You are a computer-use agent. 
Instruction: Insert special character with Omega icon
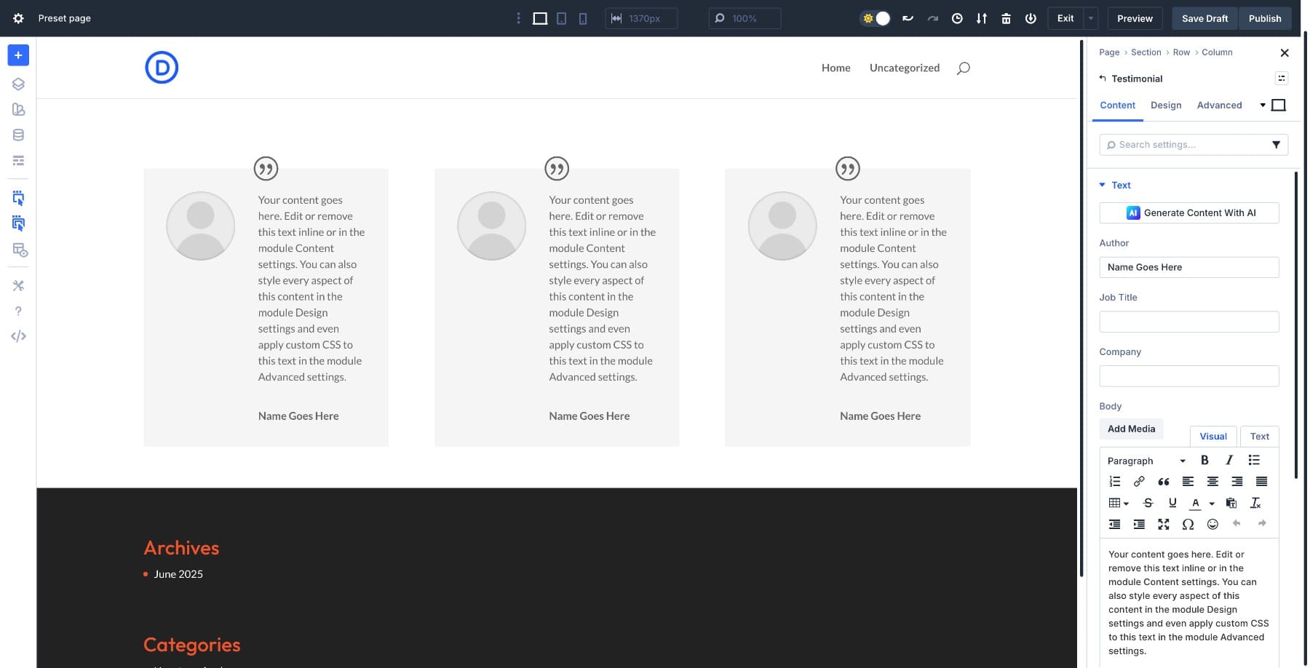pos(1188,524)
